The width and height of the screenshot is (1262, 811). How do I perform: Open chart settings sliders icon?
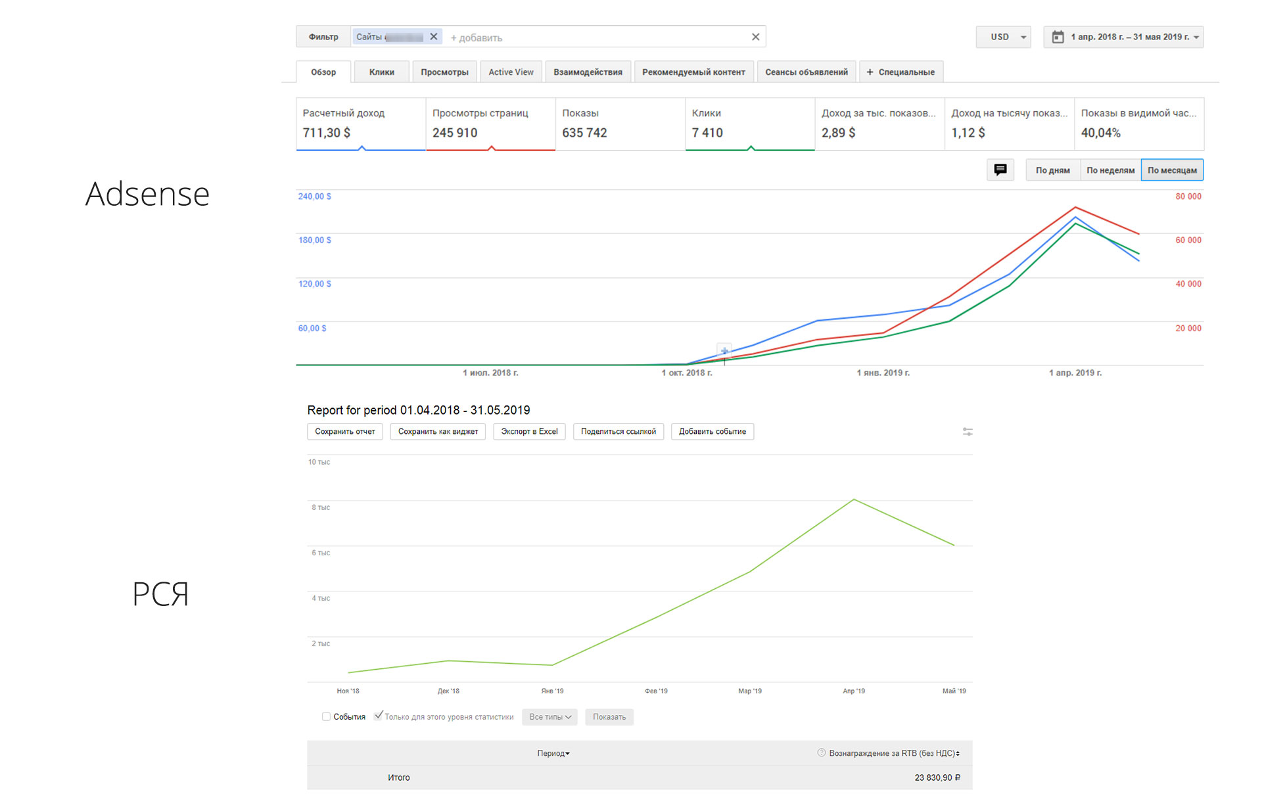968,432
